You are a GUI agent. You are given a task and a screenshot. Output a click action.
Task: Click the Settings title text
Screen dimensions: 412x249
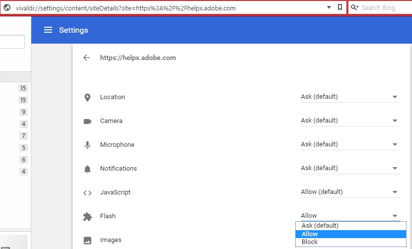[x=74, y=30]
